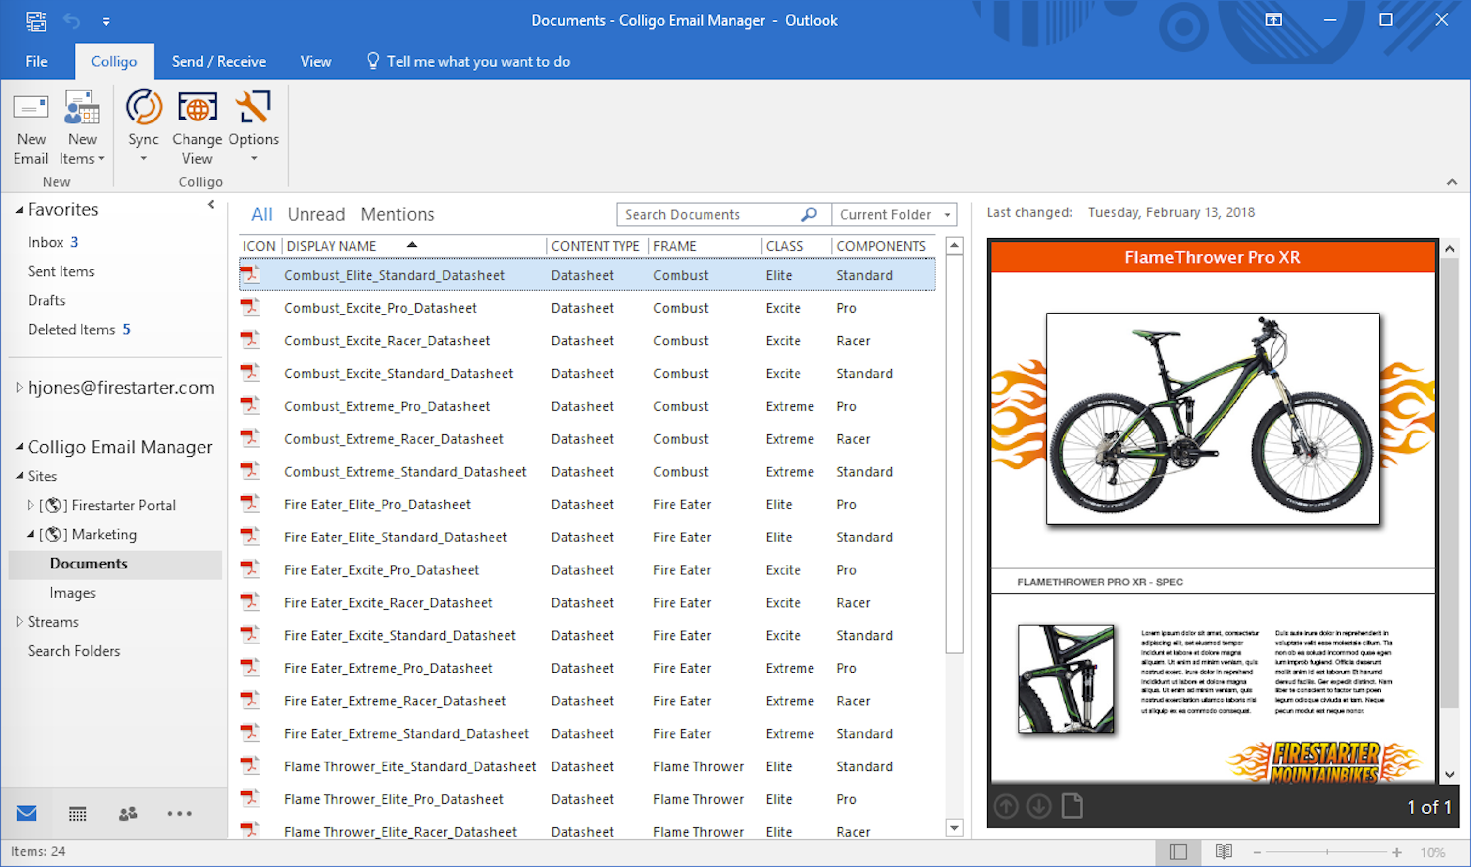Screen dimensions: 1471x867
Task: Toggle the Mentions filter view
Action: click(x=397, y=214)
